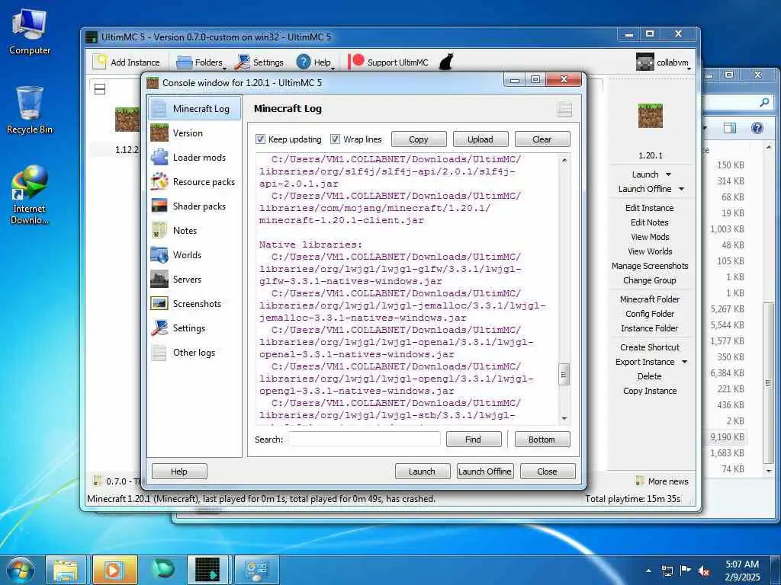
Task: Click the Help button in console window
Action: 179,471
